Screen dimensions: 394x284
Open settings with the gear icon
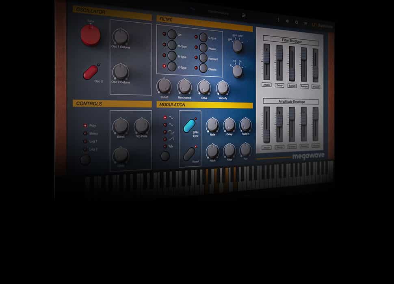pos(297,22)
